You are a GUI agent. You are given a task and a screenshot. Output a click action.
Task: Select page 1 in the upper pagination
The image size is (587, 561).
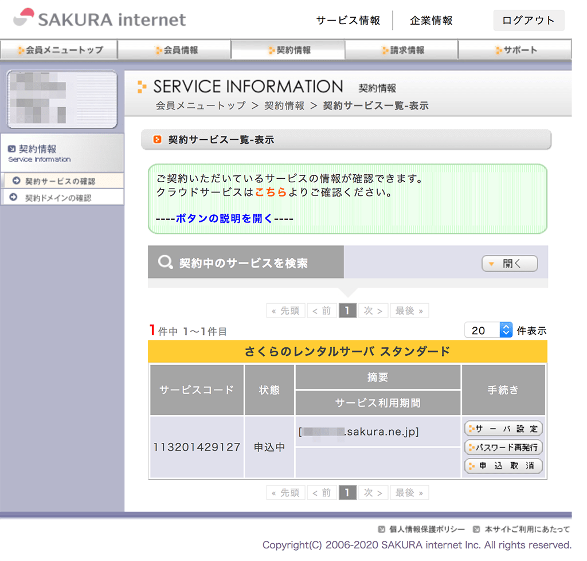click(x=347, y=311)
